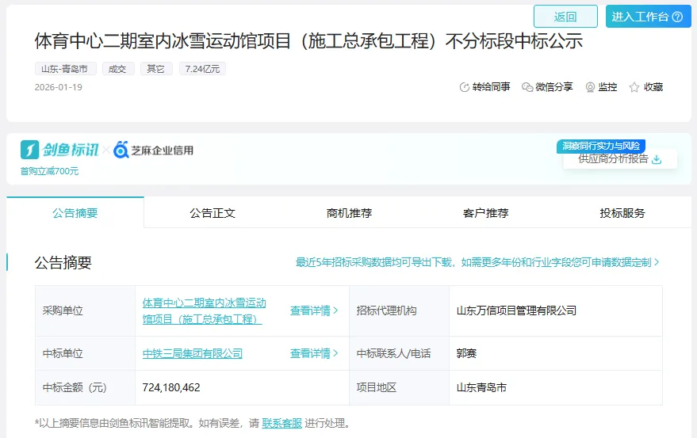
Task: Open the 采购单位 project name link
Action: pyautogui.click(x=203, y=311)
